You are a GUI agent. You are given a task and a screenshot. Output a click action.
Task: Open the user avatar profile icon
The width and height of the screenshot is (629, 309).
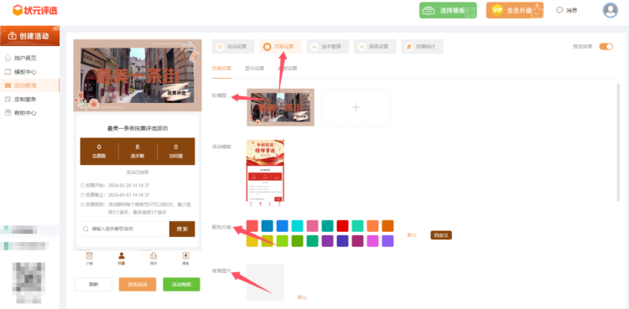coord(611,10)
